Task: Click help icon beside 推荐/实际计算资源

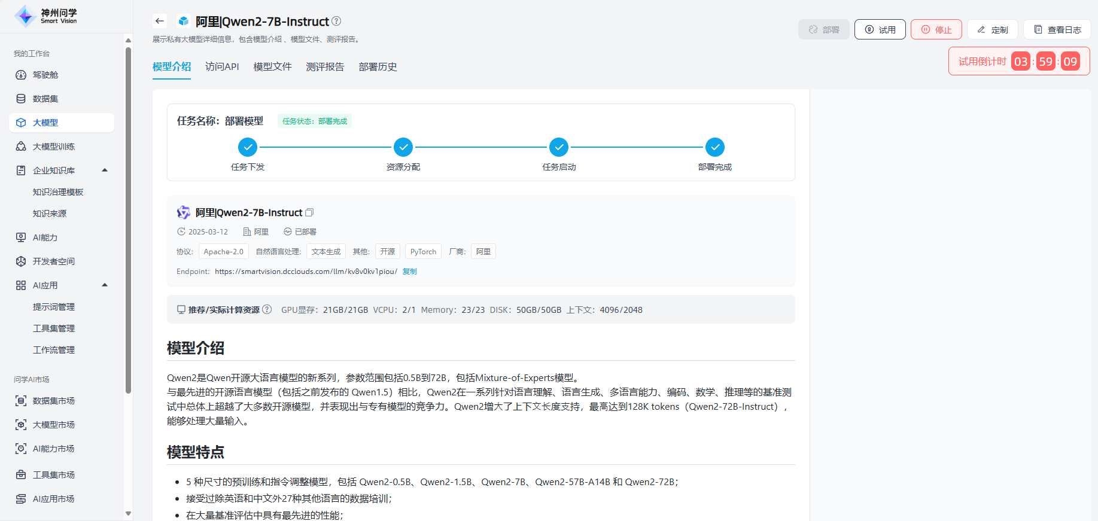Action: click(x=267, y=309)
